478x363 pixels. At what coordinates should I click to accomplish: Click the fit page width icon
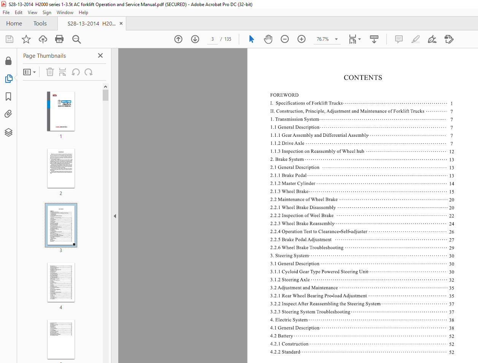click(x=353, y=39)
